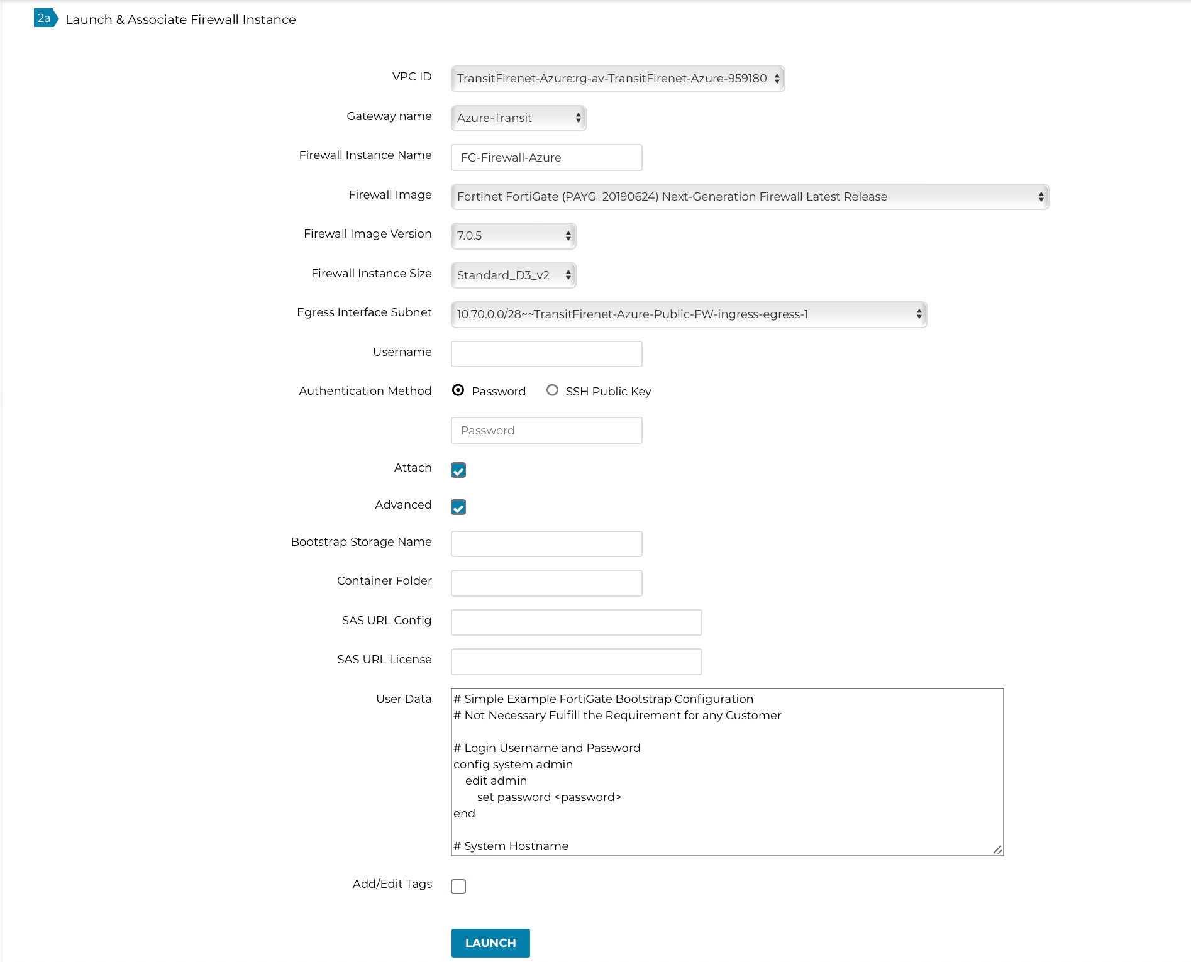Click inside the Username input field
The width and height of the screenshot is (1191, 962).
(x=545, y=353)
